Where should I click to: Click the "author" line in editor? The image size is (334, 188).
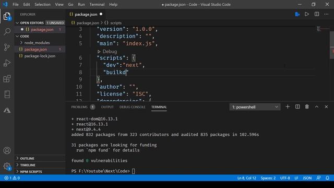coord(117,87)
